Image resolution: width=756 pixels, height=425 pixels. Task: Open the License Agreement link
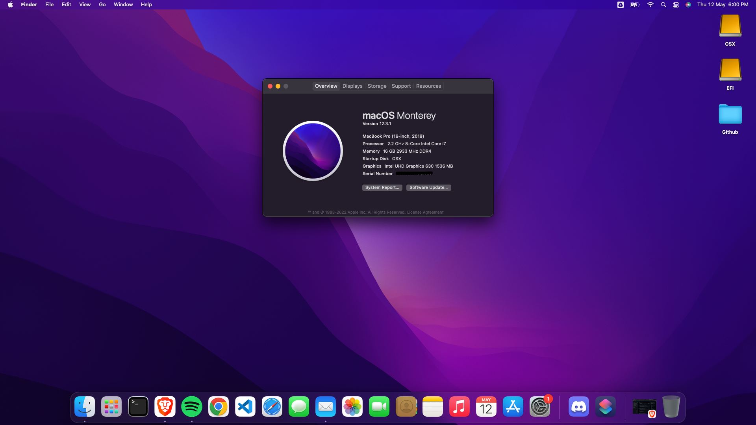pos(425,213)
